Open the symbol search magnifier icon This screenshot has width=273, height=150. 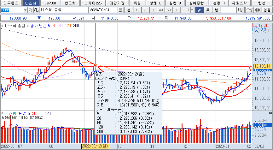tap(31, 10)
